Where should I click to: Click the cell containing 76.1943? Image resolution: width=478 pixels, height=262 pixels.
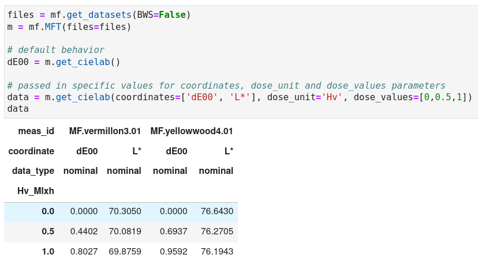(216, 252)
